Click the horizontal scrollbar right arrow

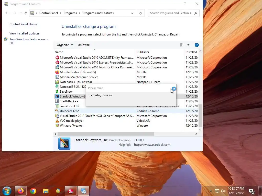click(196, 134)
